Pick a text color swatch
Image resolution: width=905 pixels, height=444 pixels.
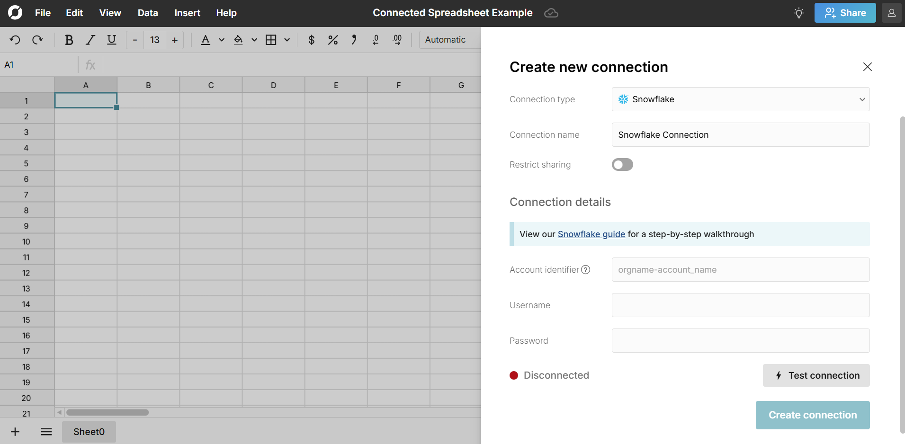pyautogui.click(x=206, y=40)
